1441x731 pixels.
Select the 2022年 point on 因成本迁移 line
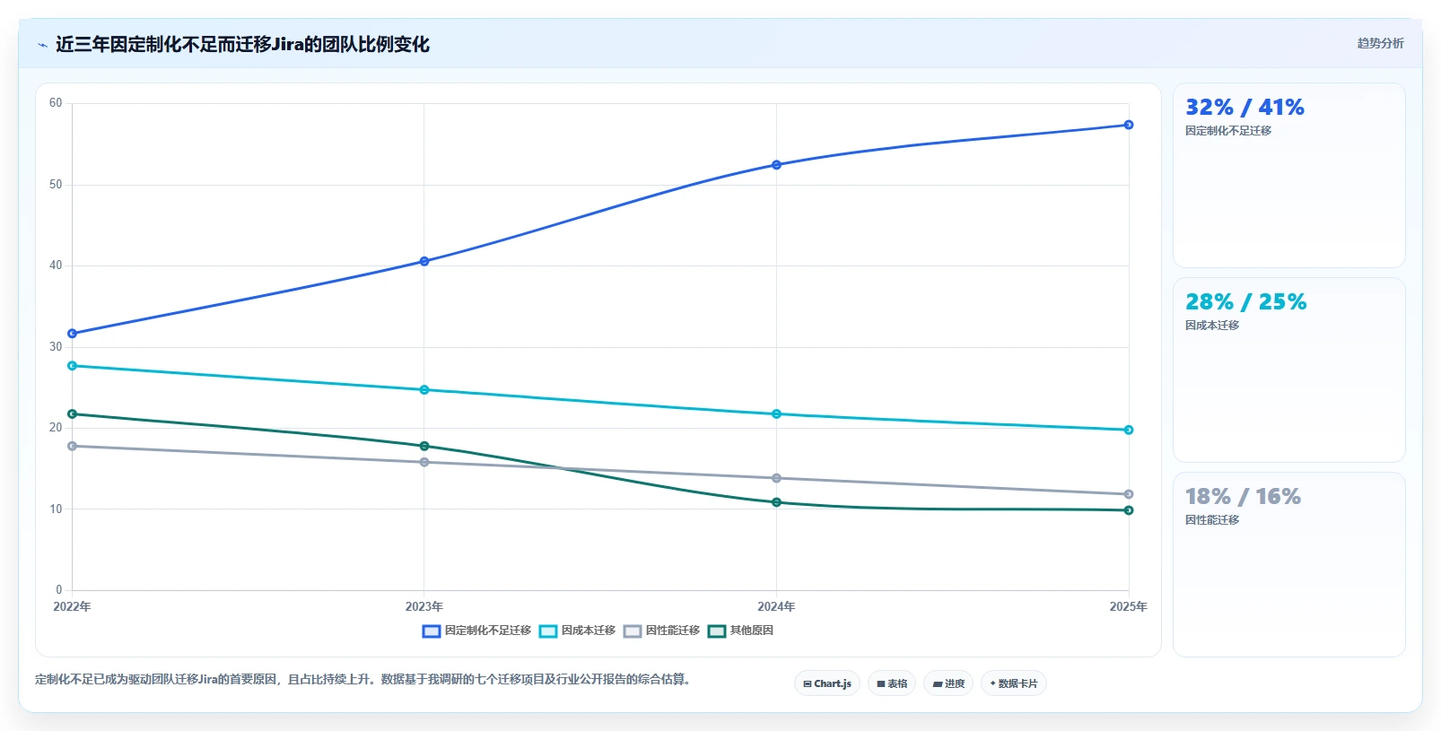coord(73,366)
